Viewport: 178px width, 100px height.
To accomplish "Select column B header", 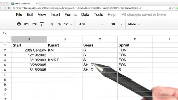I will (65, 39).
